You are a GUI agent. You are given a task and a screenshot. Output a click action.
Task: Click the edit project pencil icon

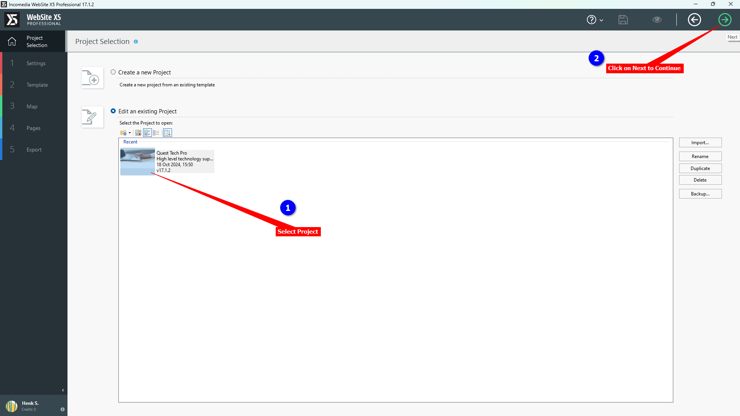click(93, 117)
